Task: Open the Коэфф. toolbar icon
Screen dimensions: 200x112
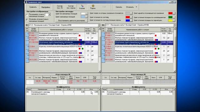Action: point(82,7)
